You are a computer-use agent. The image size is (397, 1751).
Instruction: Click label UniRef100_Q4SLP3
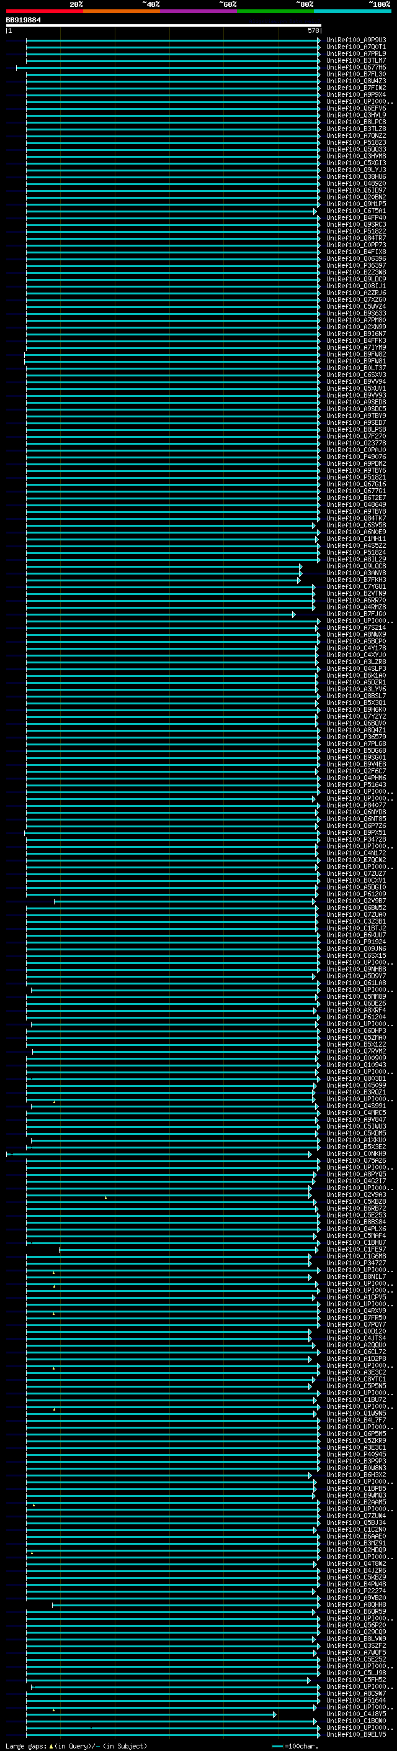(356, 669)
